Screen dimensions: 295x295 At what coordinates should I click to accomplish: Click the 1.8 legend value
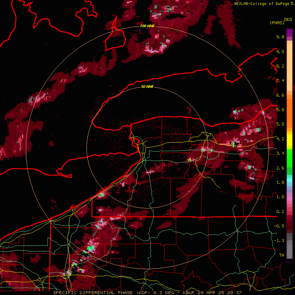280,183
